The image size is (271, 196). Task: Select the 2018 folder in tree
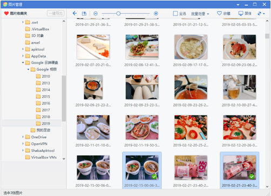coord(43,117)
